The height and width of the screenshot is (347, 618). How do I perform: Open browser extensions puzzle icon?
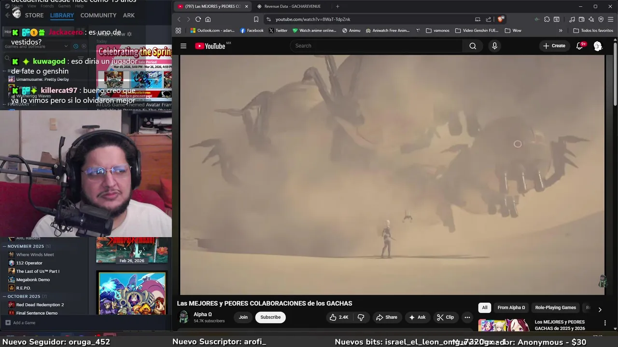(x=547, y=19)
